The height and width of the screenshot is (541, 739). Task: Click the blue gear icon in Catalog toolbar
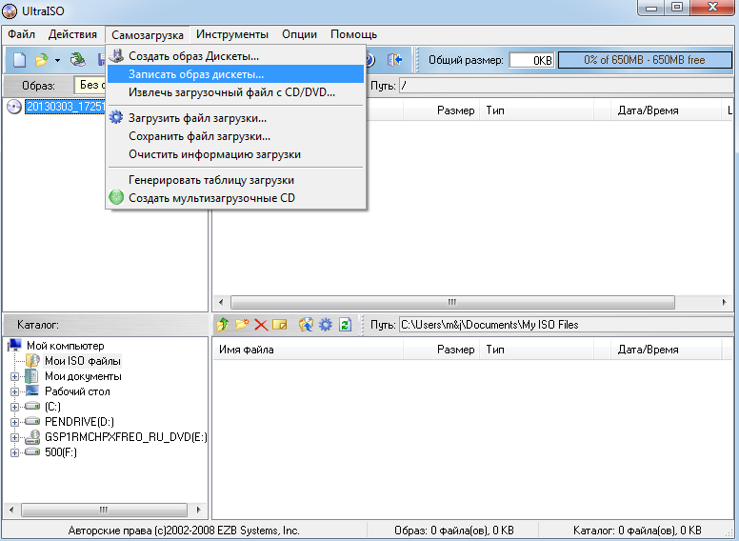[325, 325]
